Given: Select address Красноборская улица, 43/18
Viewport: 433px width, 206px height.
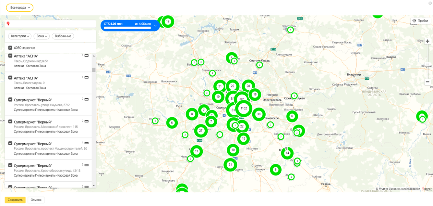Looking at the screenshot, I should pyautogui.click(x=47, y=171).
